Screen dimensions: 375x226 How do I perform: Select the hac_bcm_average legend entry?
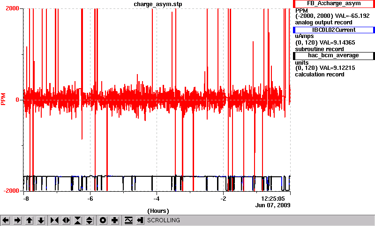click(x=334, y=55)
